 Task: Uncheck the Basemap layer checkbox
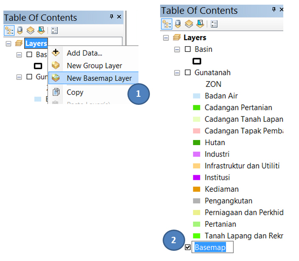coord(188,247)
